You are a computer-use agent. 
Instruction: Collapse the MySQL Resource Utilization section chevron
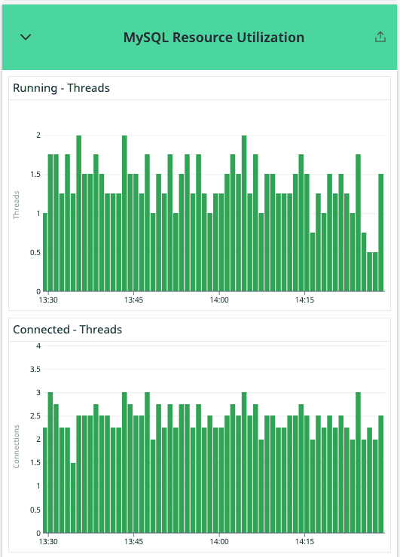(26, 37)
